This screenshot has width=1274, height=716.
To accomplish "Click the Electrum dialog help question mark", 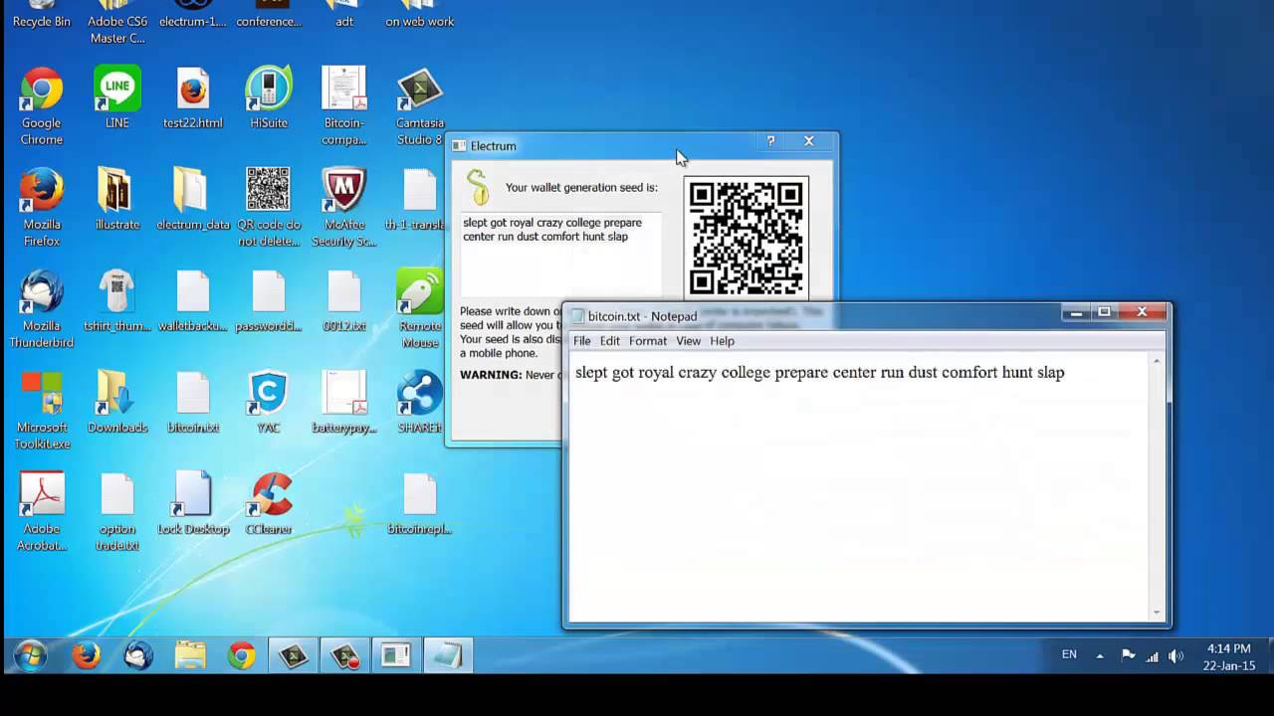I will 770,142.
